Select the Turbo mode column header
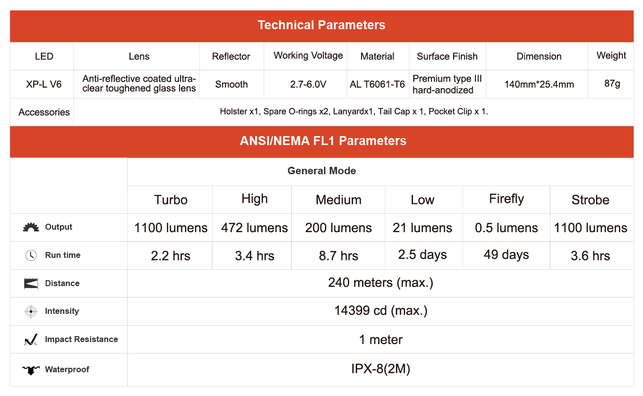 point(171,200)
